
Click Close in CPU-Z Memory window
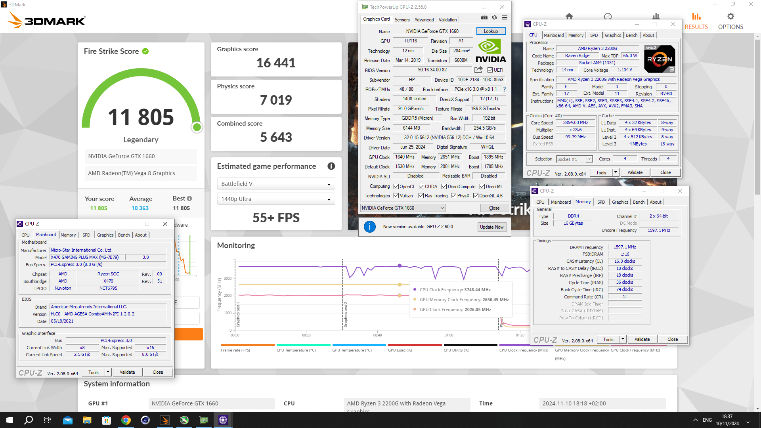[x=673, y=339]
